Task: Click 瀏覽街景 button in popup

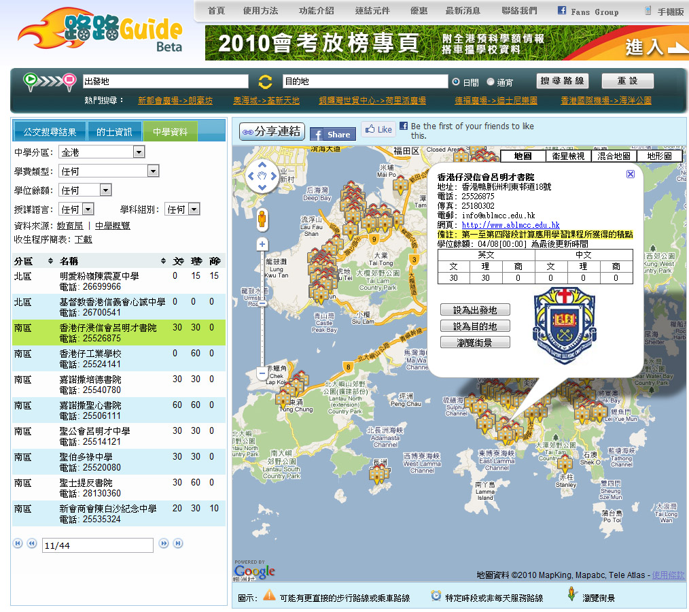Action: tap(475, 342)
